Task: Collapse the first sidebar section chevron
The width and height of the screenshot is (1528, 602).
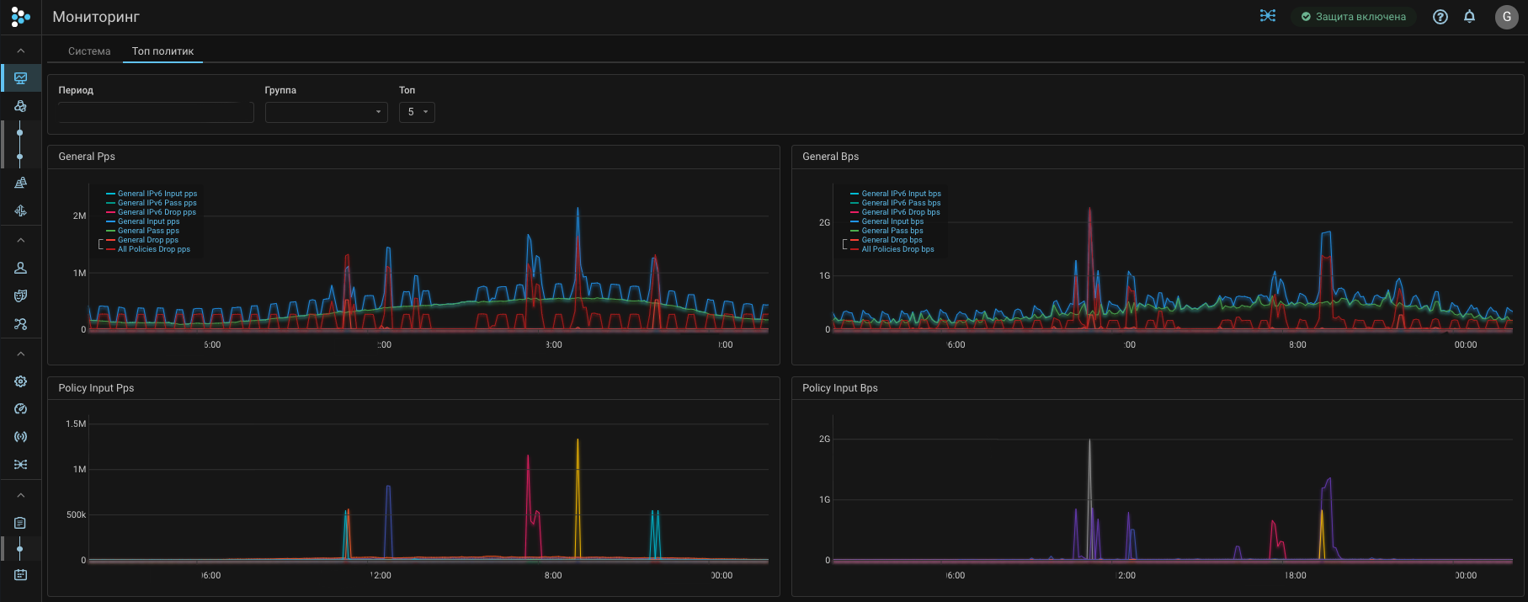Action: 20,51
